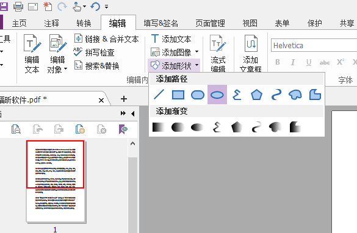Expand the 添加图像 dropdown arrow

coord(197,52)
